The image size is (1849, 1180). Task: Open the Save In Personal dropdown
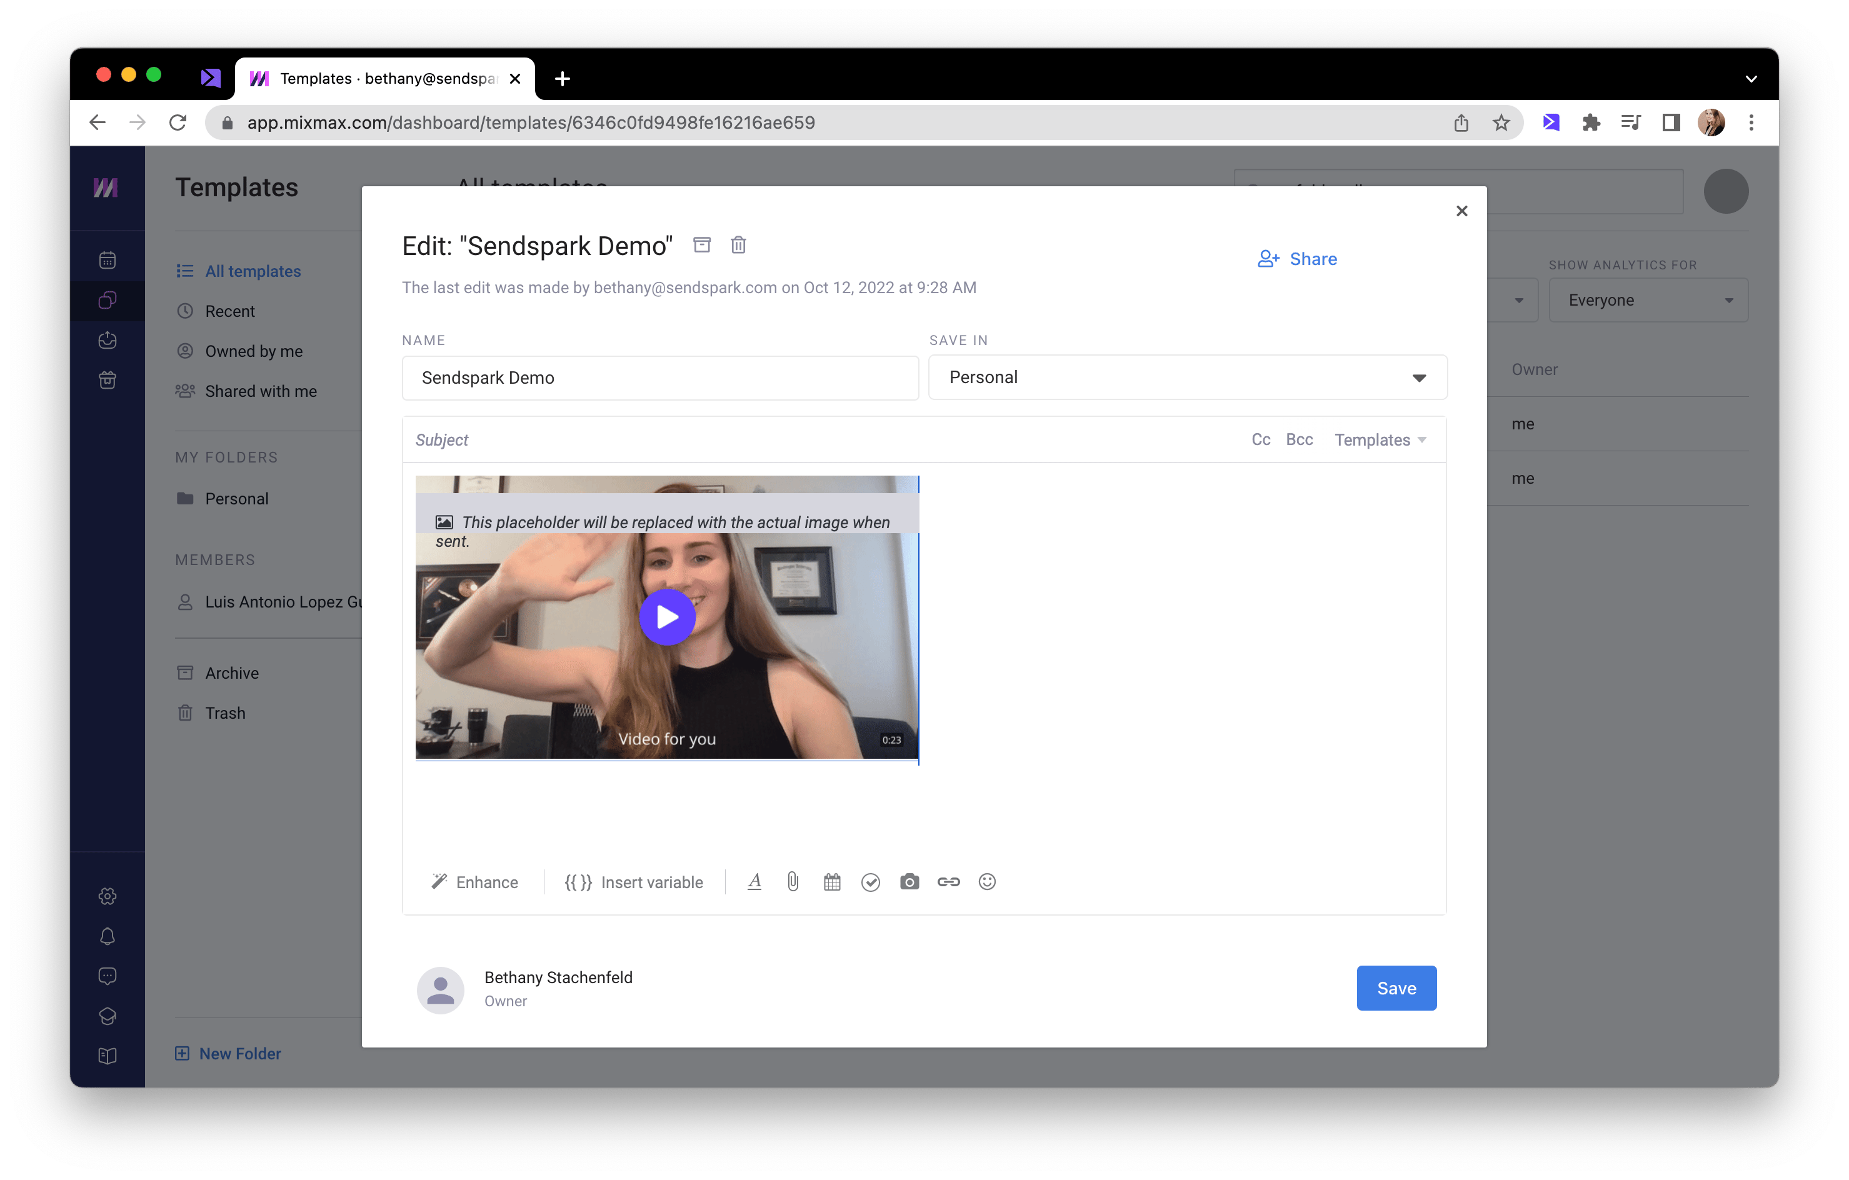(x=1187, y=377)
